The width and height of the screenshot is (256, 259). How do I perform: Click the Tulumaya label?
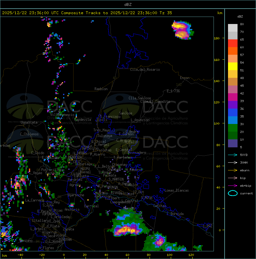[x=105, y=136]
